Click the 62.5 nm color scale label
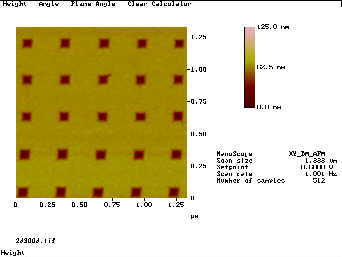 271,67
